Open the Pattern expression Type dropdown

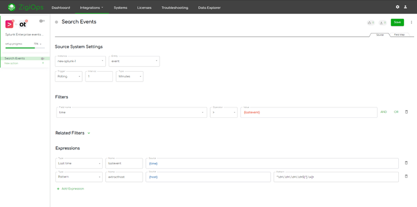tap(79, 177)
